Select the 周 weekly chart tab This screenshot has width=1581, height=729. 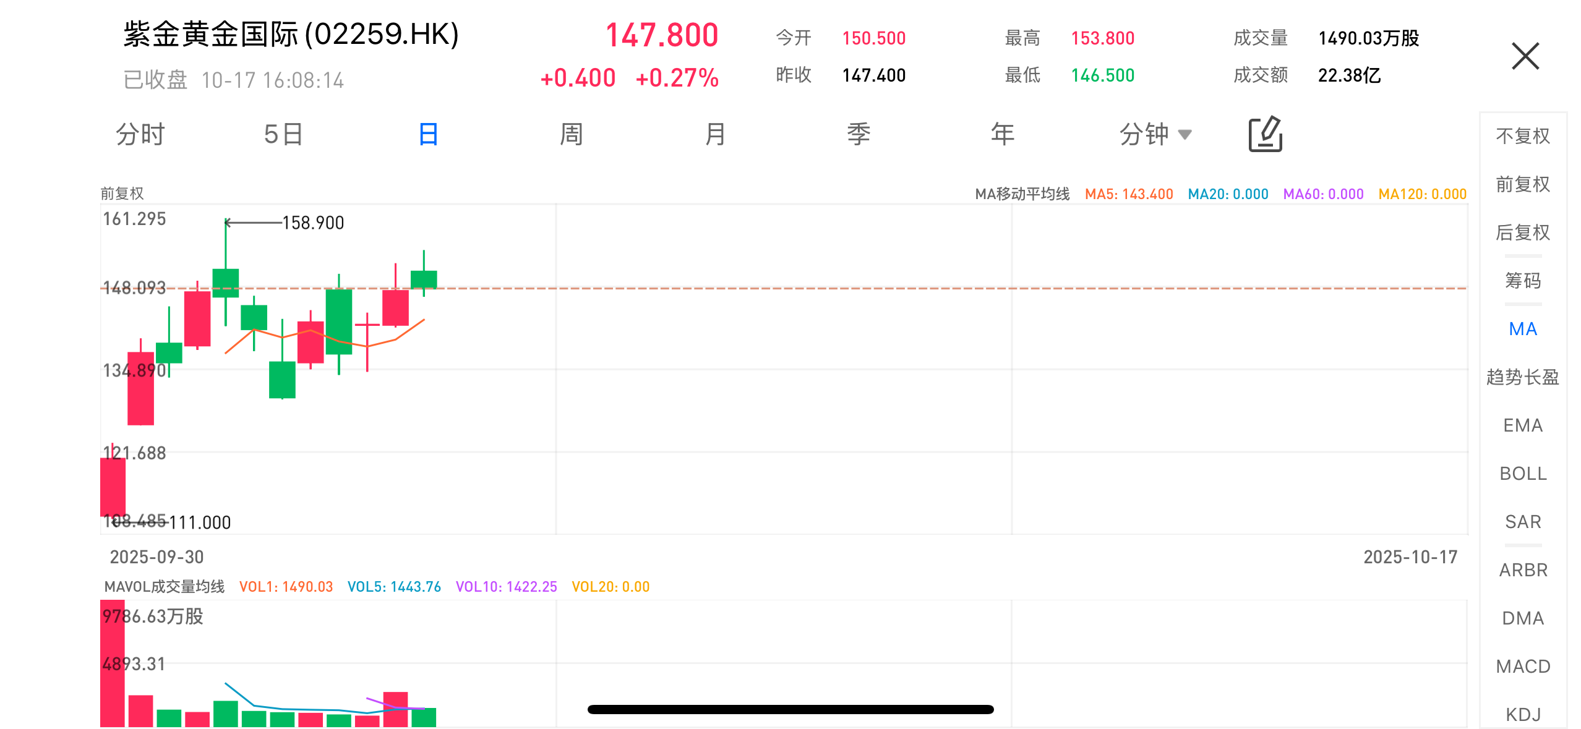click(571, 134)
